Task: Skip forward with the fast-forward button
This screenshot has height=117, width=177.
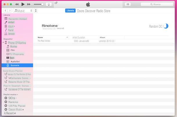Action: pos(29,4)
